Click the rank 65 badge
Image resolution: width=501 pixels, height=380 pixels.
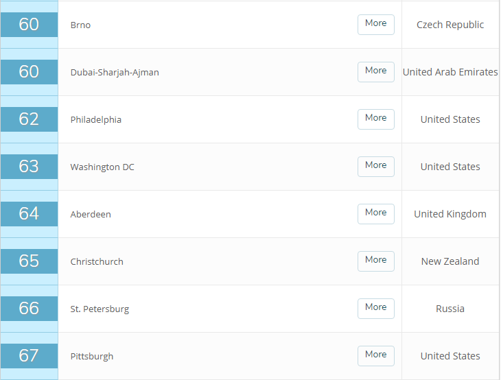29,261
